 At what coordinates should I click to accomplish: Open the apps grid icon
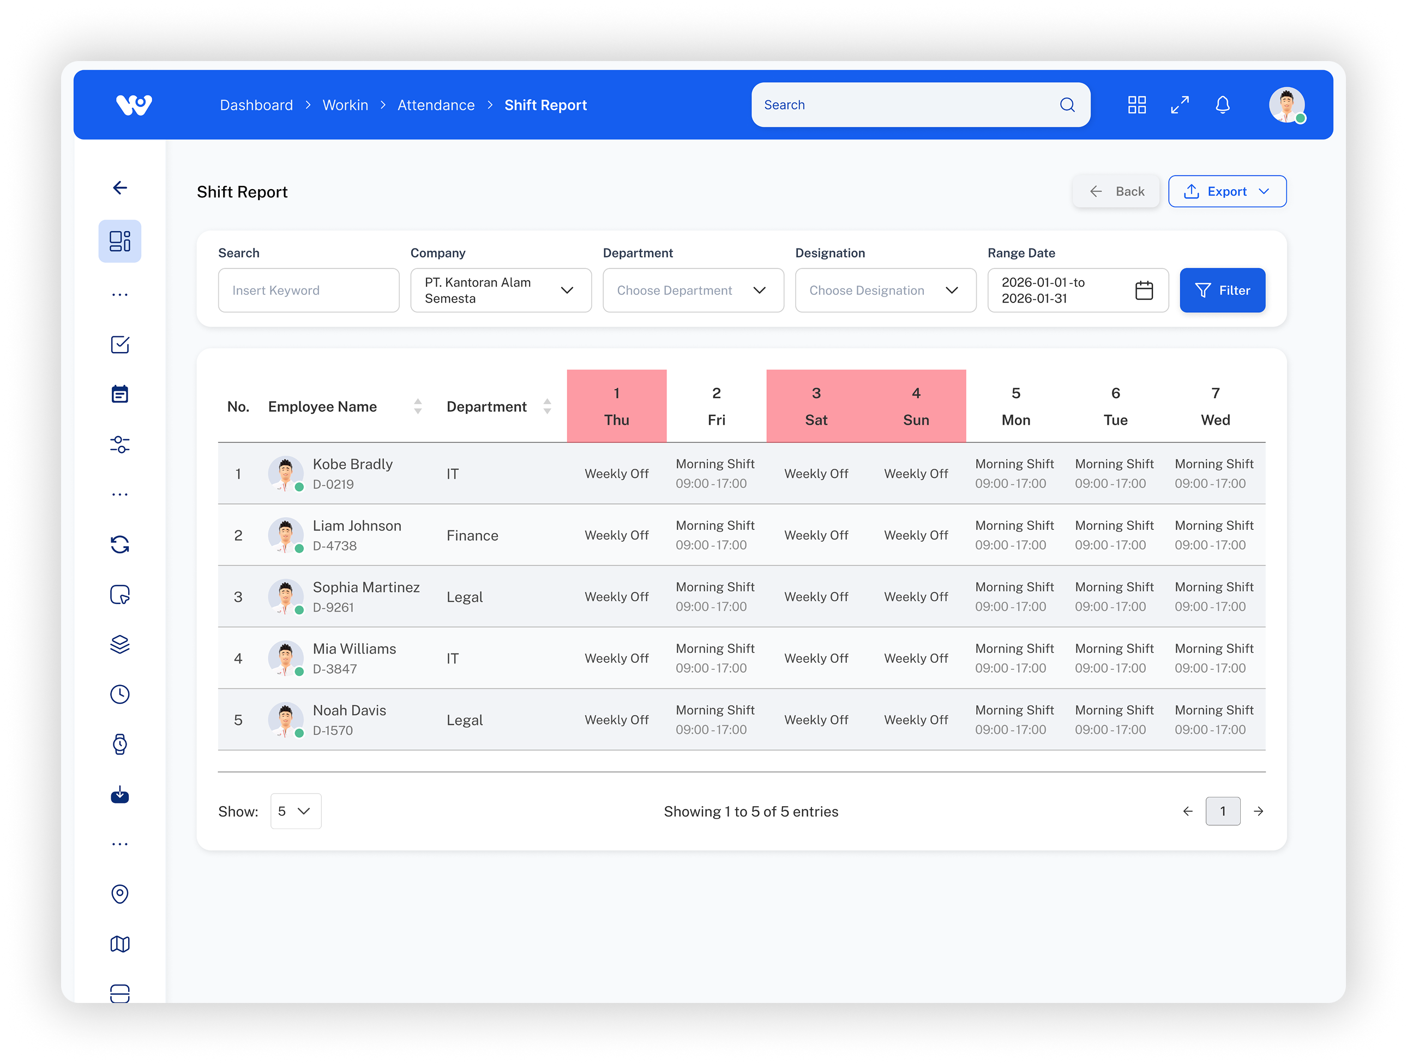tap(1137, 105)
